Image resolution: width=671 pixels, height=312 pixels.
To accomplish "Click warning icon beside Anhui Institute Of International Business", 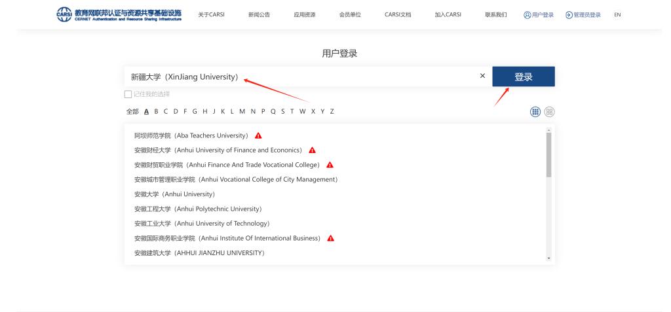I will click(x=330, y=238).
